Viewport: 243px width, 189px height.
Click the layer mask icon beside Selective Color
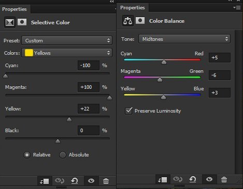(x=22, y=22)
